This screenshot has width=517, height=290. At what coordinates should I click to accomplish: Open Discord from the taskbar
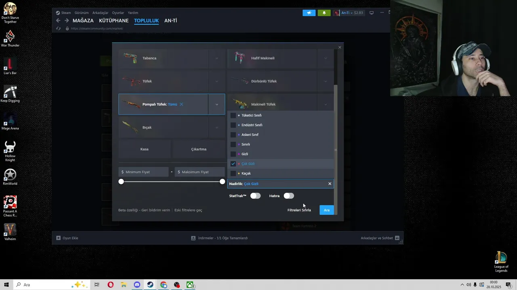pyautogui.click(x=137, y=285)
